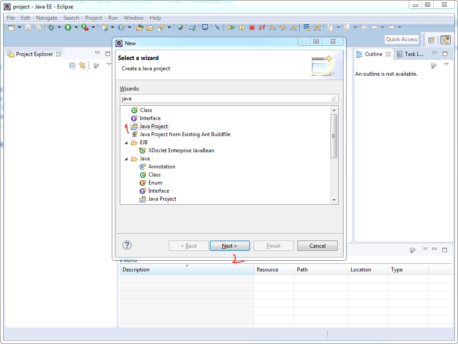Select the Annotation wizard entry
Viewport: 458px width, 344px height.
point(157,167)
